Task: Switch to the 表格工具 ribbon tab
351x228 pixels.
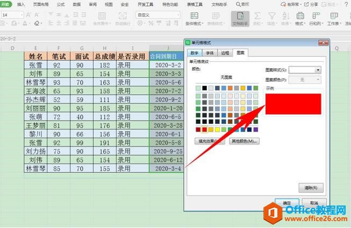Action: pos(195,4)
